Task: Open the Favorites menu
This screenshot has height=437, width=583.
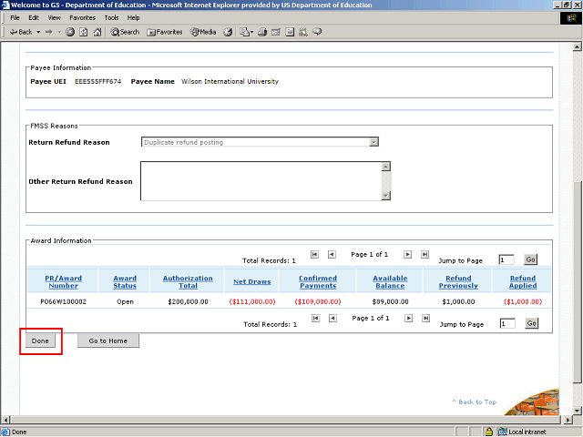Action: [x=82, y=17]
